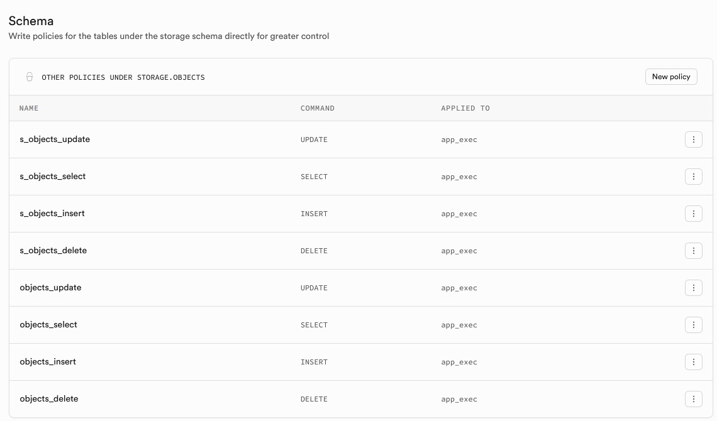Open actions menu for s_objects_insert policy
This screenshot has width=717, height=421.
[693, 214]
